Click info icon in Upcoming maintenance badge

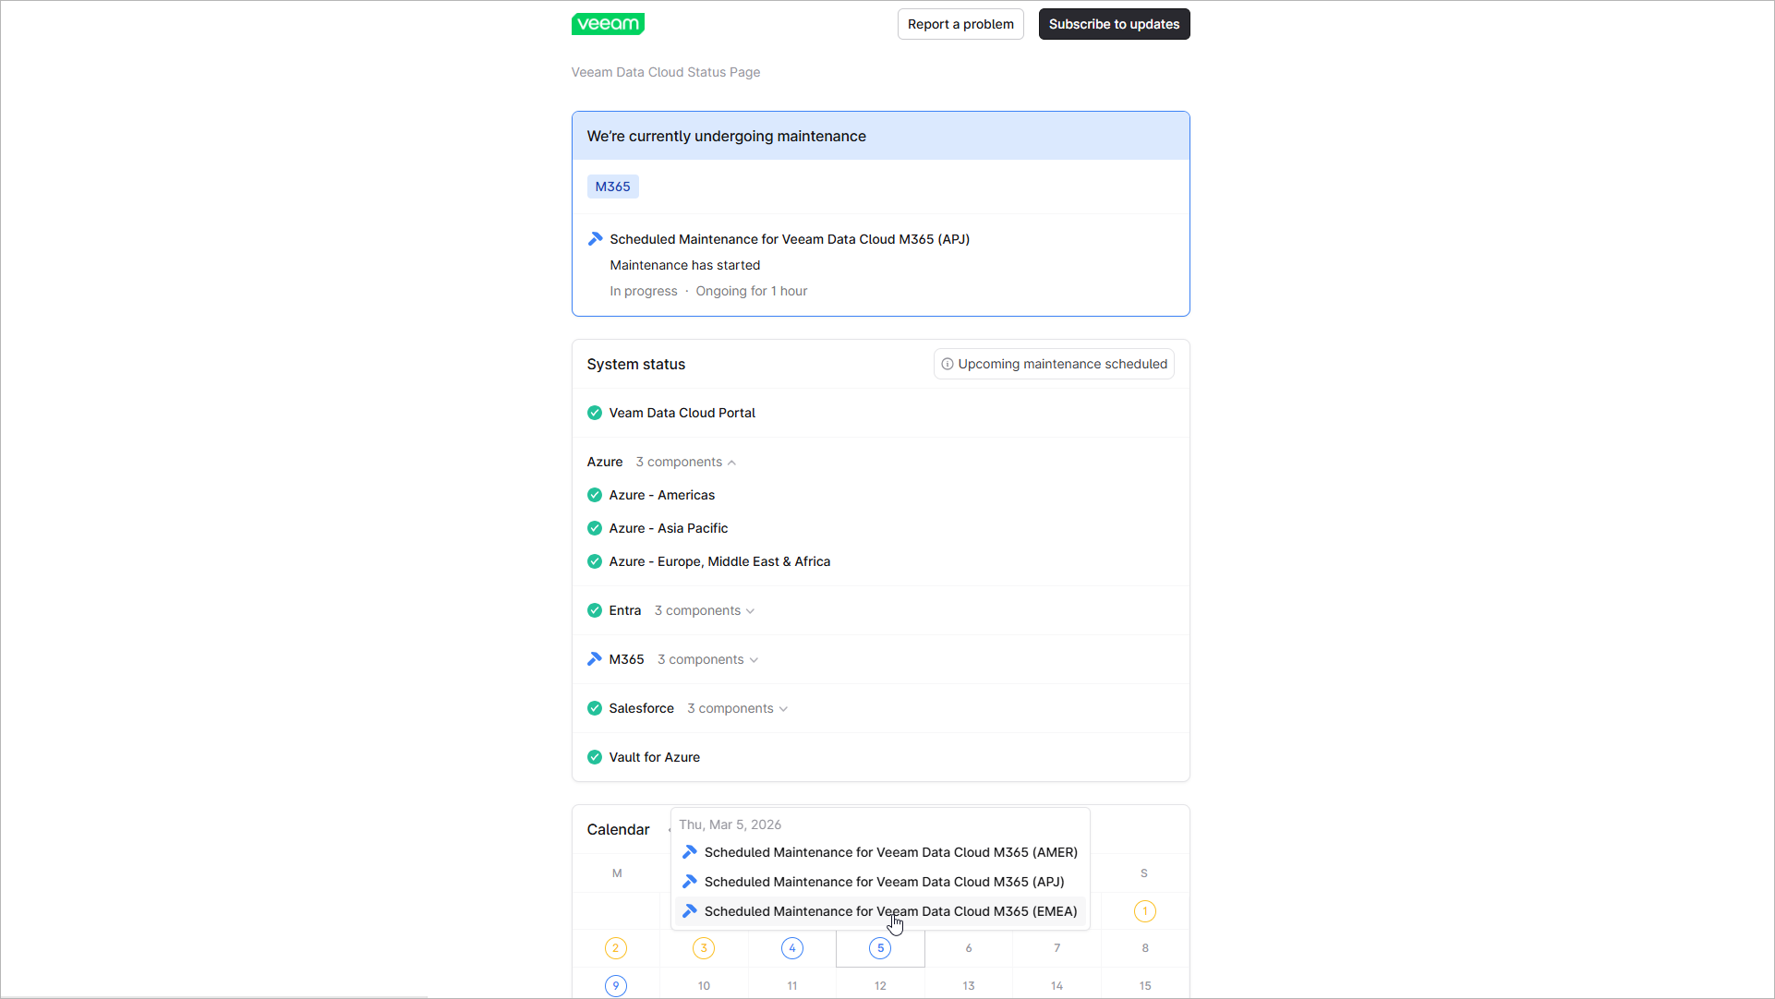(x=948, y=364)
